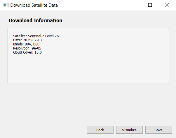Screen dimensions: 176x138
Task: Click the 2025-02-13 date value
Action: point(32,40)
